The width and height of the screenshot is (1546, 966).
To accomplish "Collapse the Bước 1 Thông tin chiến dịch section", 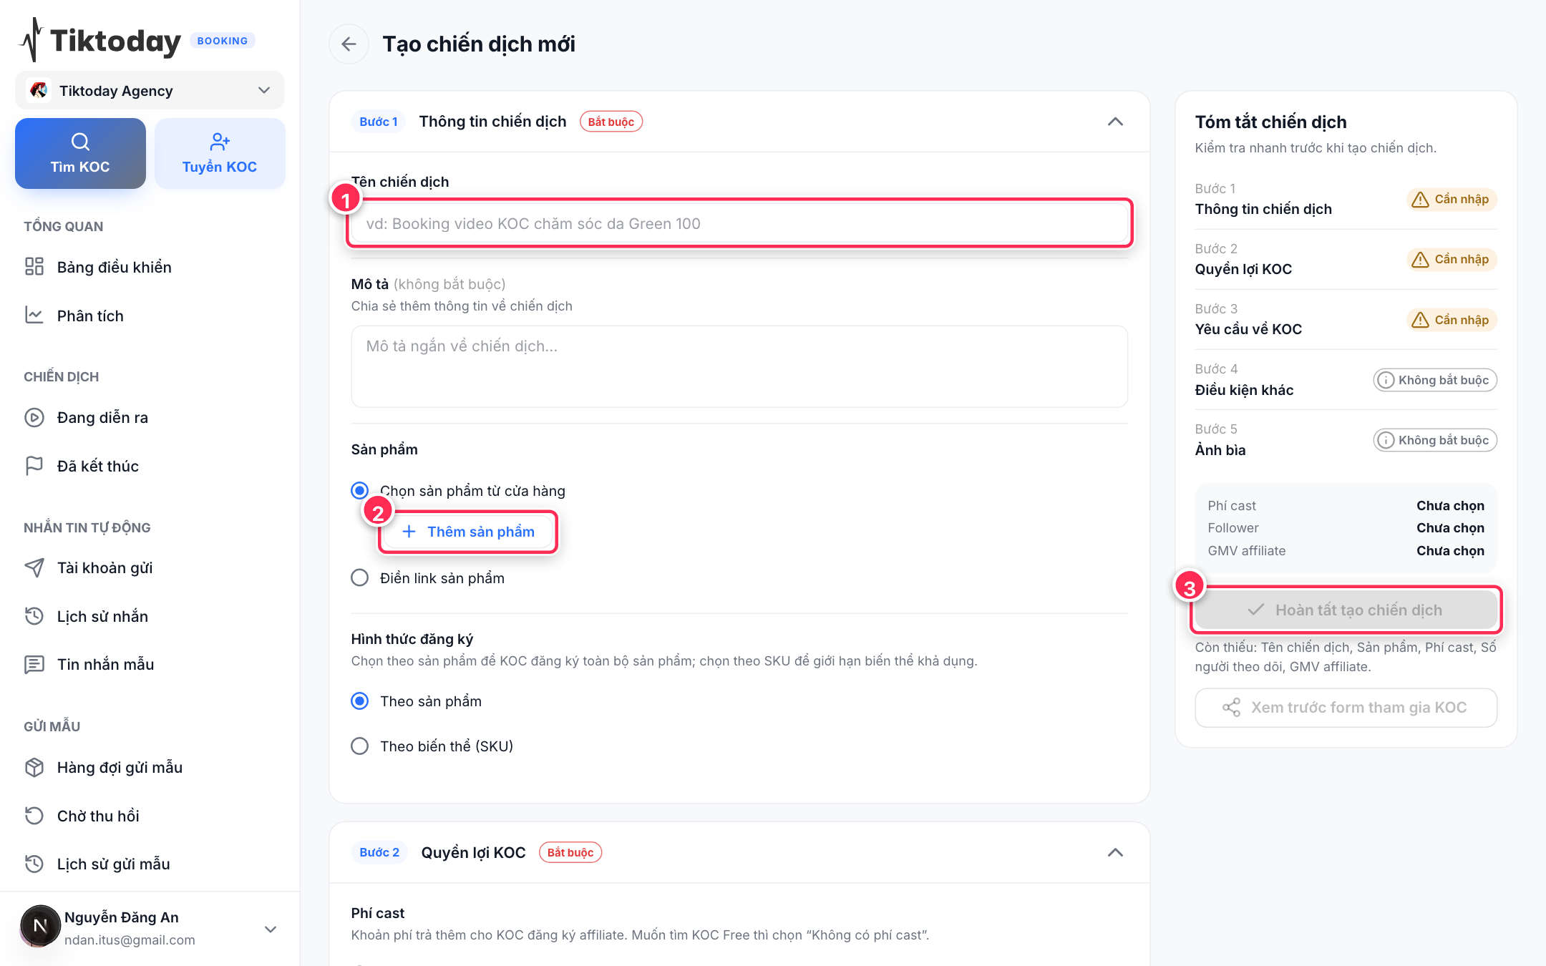I will pos(1115,122).
